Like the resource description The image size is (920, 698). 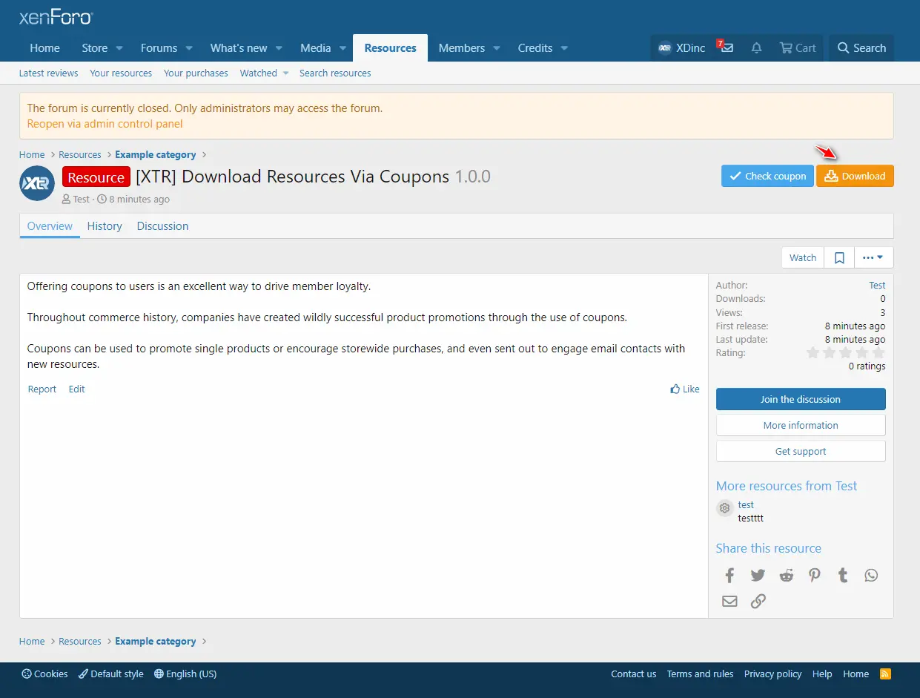point(685,389)
